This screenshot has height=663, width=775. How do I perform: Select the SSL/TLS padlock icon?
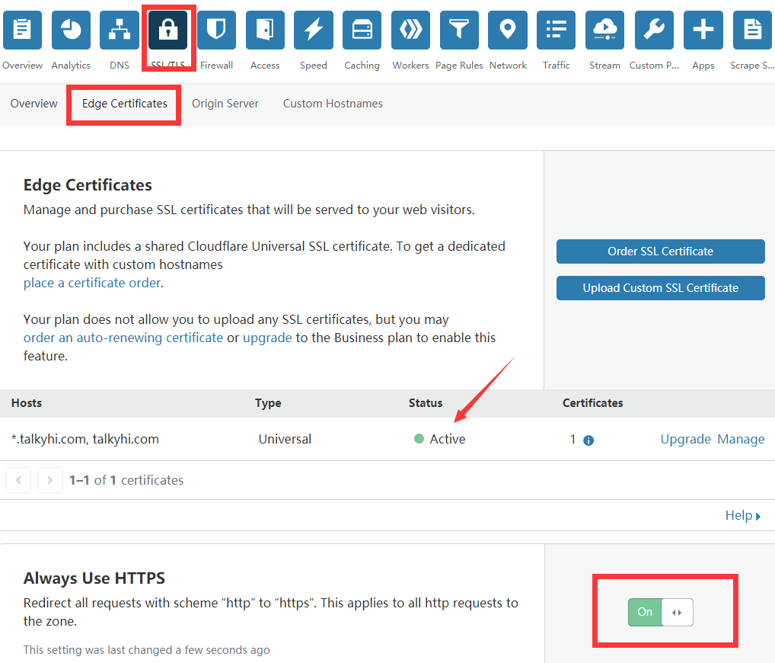[168, 30]
